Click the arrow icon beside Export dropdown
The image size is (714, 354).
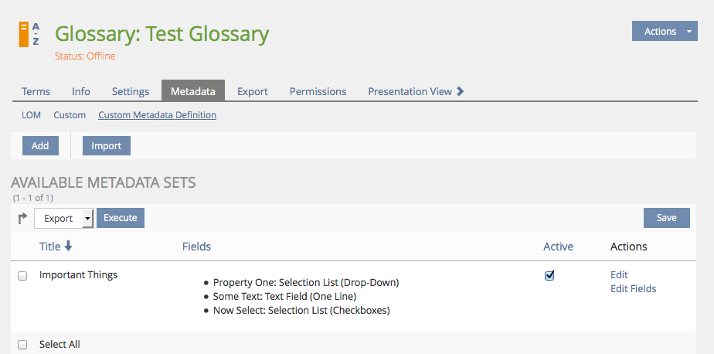click(22, 219)
